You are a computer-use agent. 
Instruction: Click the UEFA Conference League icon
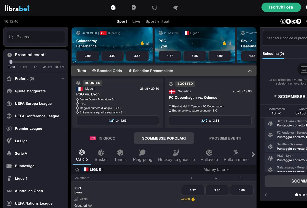pos(9,116)
